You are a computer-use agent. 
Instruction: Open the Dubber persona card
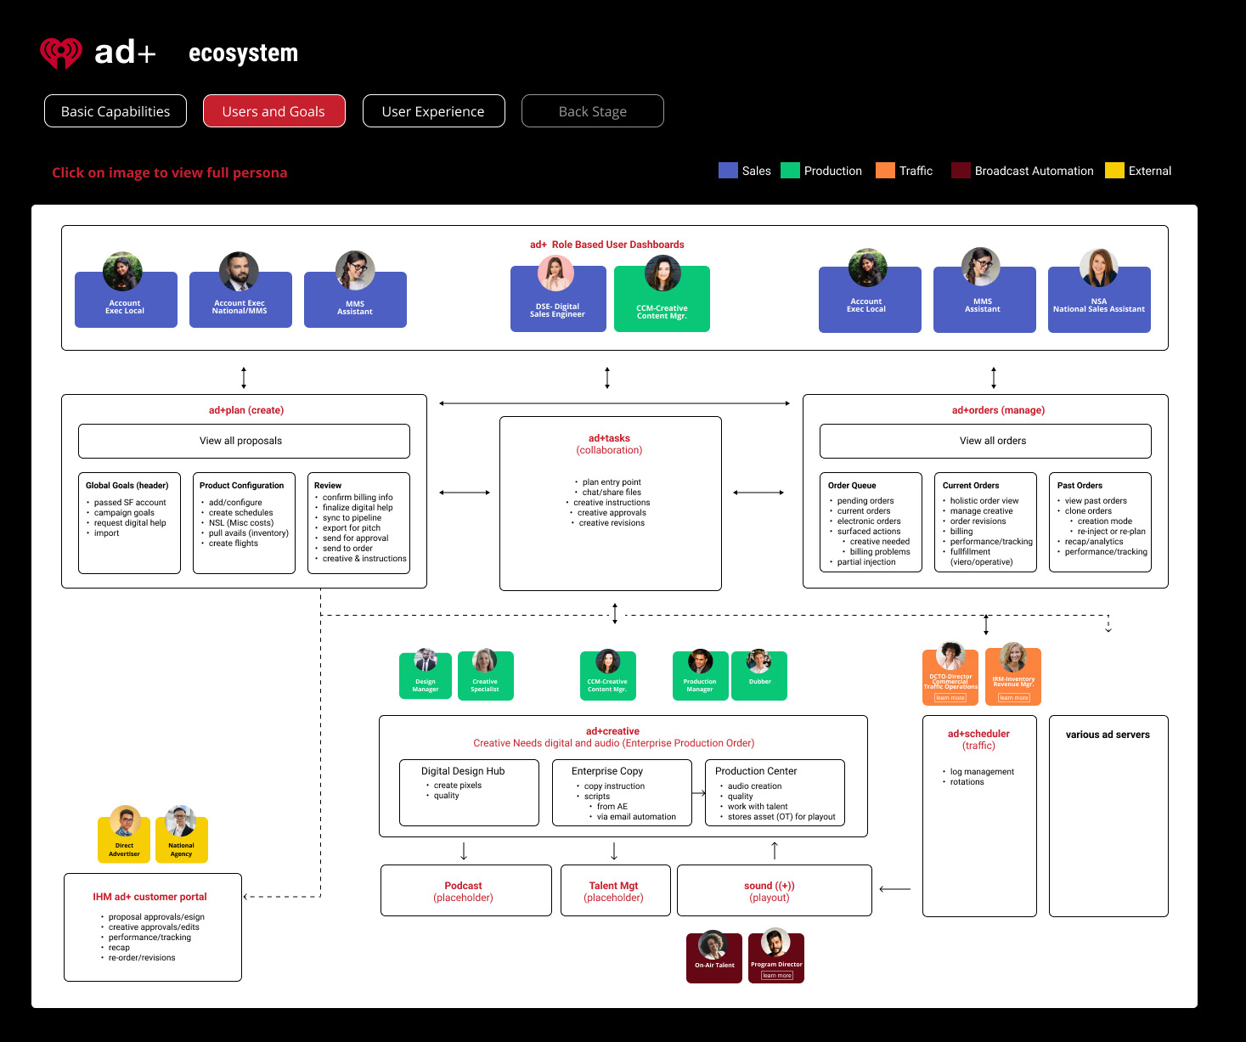point(759,675)
